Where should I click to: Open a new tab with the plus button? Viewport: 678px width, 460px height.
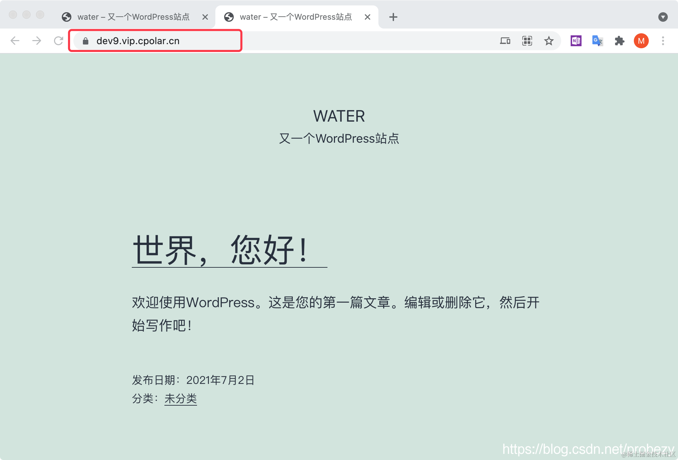pyautogui.click(x=393, y=17)
